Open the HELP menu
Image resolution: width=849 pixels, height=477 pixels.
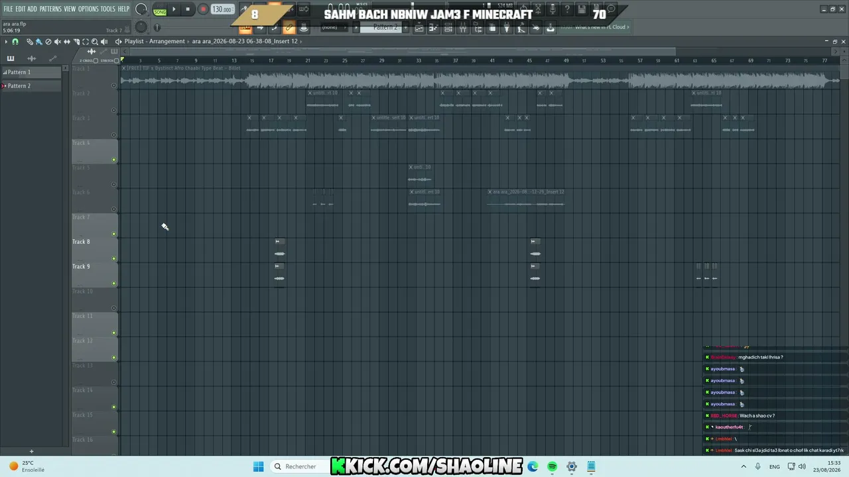pos(124,9)
